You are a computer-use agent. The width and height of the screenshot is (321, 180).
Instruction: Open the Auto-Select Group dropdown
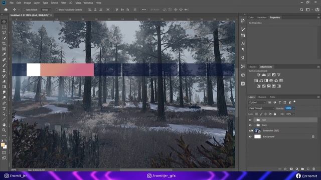click(46, 9)
